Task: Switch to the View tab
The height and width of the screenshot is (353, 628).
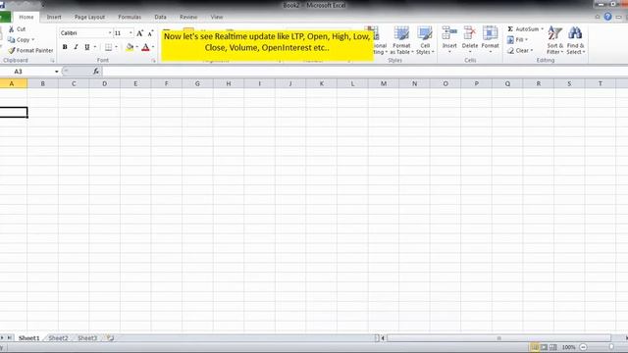Action: click(x=217, y=18)
